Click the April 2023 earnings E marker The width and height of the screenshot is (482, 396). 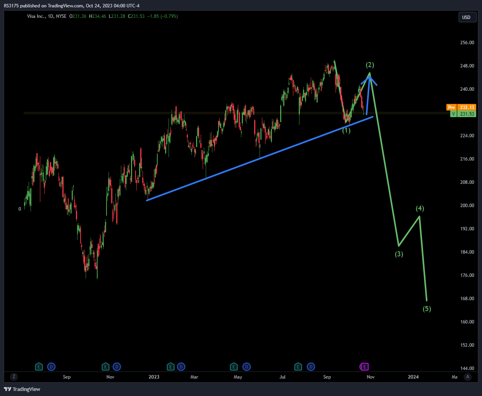click(x=234, y=367)
